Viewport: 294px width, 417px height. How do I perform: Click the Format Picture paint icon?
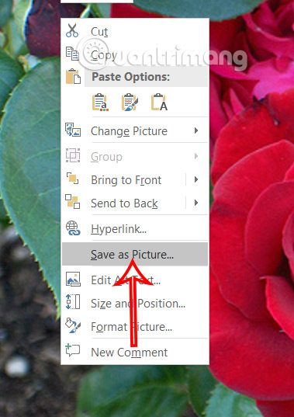[x=72, y=325]
